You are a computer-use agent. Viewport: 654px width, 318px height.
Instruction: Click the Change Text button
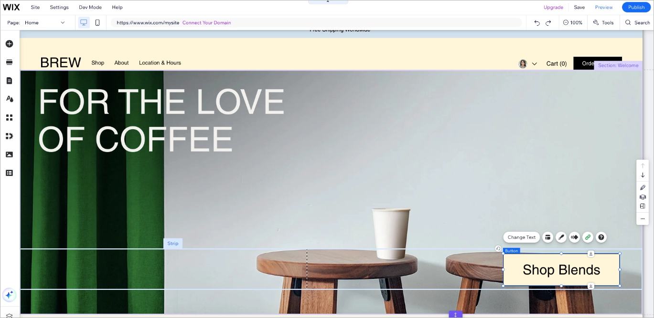pyautogui.click(x=521, y=237)
